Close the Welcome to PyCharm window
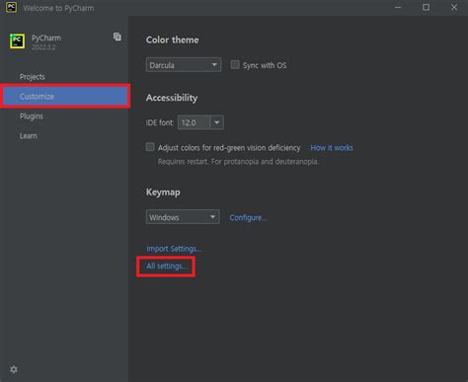Viewport: 468px width, 382px height. (x=454, y=7)
